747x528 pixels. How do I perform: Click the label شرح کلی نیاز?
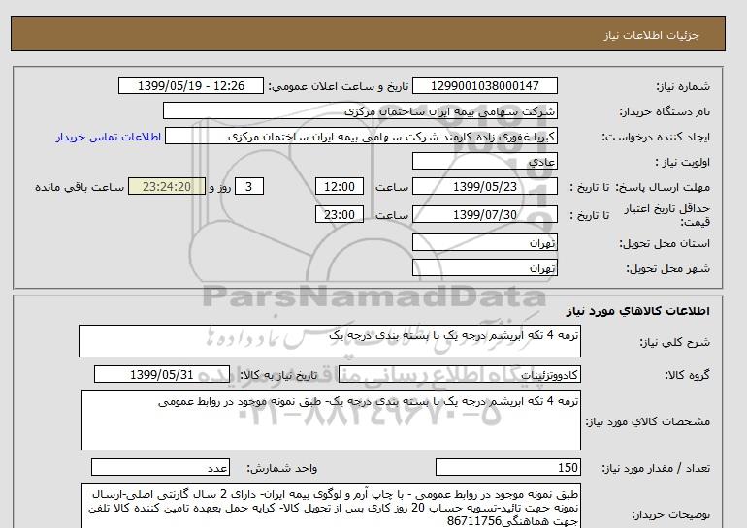click(674, 342)
